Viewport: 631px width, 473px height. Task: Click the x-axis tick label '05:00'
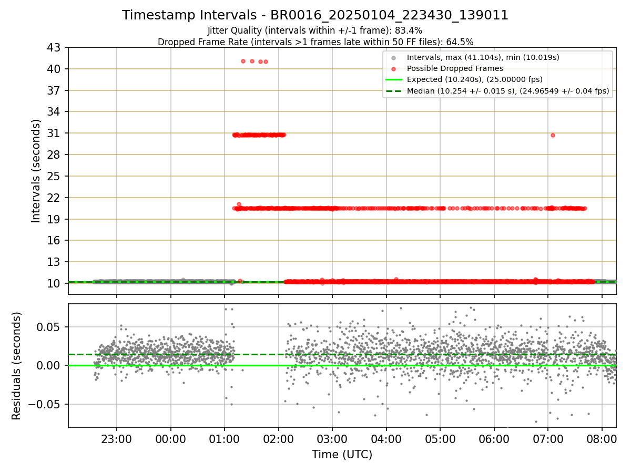click(x=440, y=438)
